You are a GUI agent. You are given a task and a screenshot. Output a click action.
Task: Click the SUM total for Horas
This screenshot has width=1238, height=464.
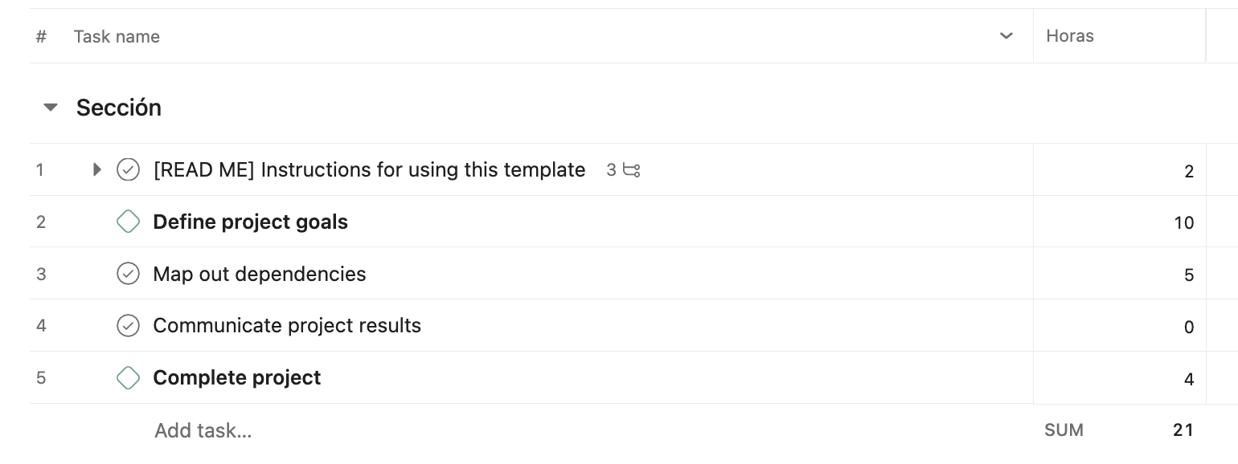1182,431
